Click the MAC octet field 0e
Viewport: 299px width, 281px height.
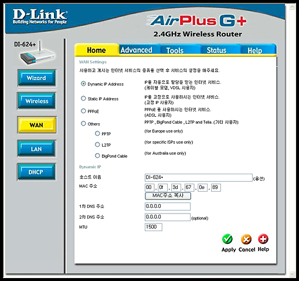[x=202, y=188]
